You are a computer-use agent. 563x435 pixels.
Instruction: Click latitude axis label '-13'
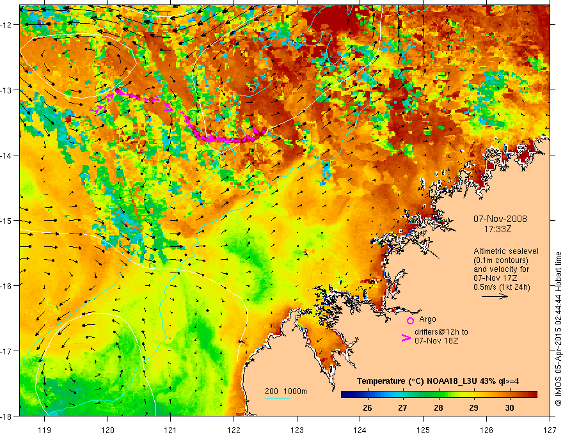click(x=7, y=90)
